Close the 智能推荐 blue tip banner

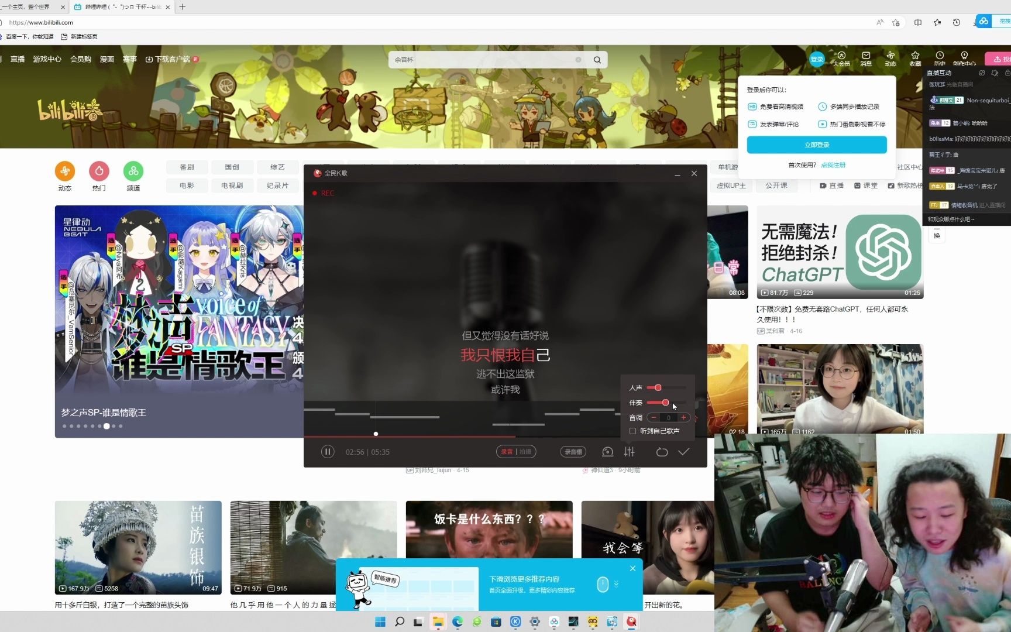click(x=632, y=568)
